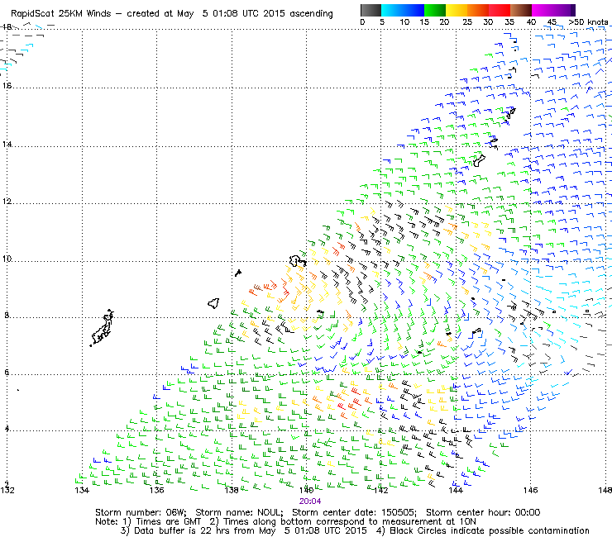Click the 'Storm center hour: 00:00' text
This screenshot has height=537, width=612.
click(483, 512)
